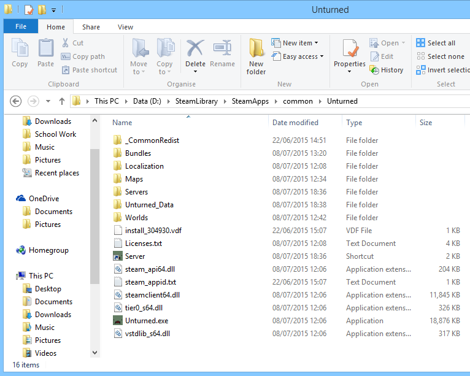Go up one folder level arrow
This screenshot has height=376, width=470.
pos(62,101)
